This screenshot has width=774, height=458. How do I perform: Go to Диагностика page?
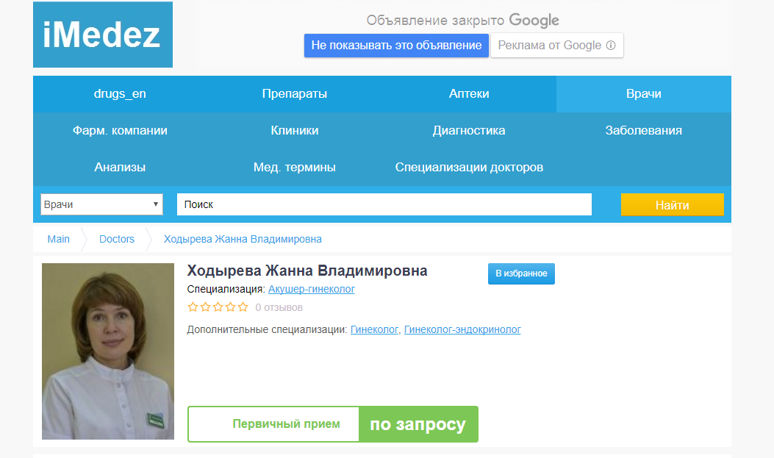tap(469, 131)
